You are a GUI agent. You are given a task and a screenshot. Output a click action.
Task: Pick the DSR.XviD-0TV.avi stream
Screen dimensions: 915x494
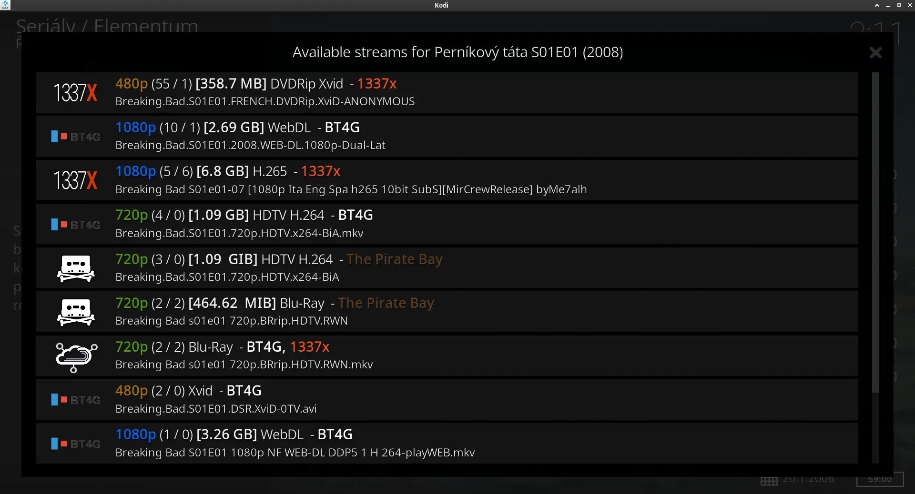click(447, 400)
